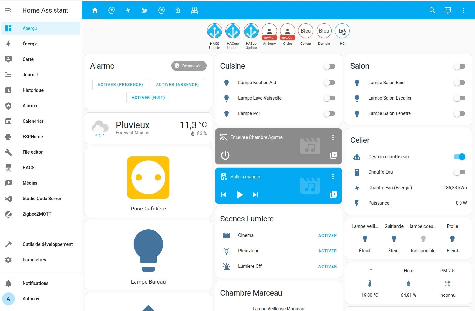Switch to the Historique sidebar entry

tap(33, 90)
